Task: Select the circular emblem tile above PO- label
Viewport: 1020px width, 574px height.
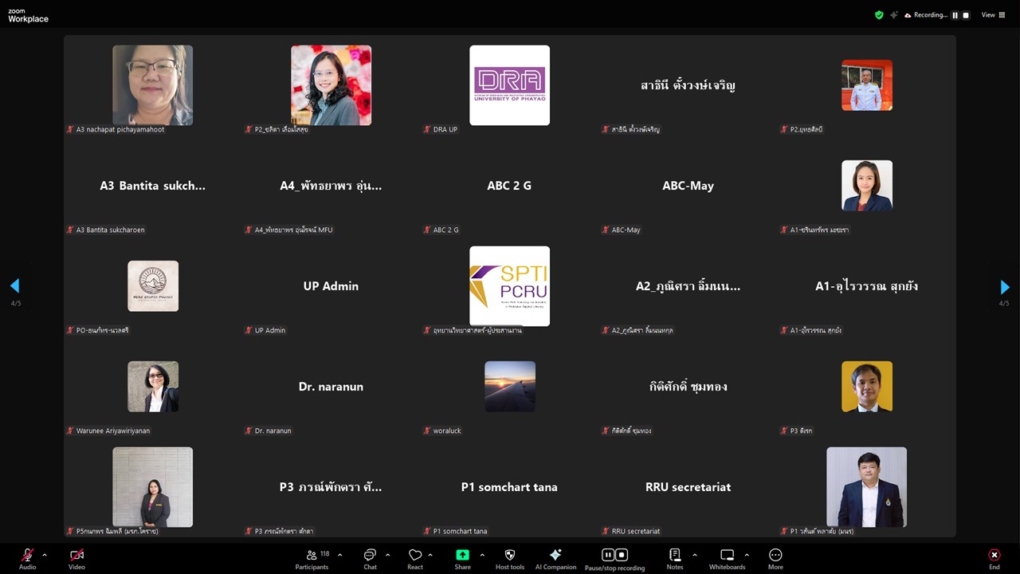Action: pos(153,286)
